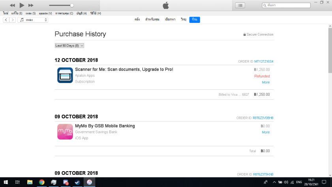Show hidden system tray icons
Screen dimensions: 332x187
coord(274,182)
